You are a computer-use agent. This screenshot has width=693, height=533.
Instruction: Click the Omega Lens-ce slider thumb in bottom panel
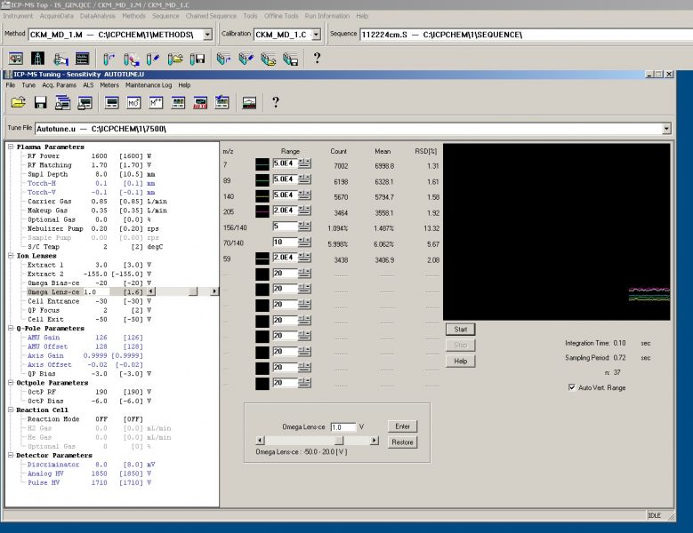point(339,441)
